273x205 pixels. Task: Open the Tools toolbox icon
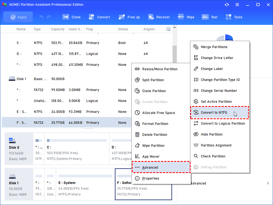229,17
